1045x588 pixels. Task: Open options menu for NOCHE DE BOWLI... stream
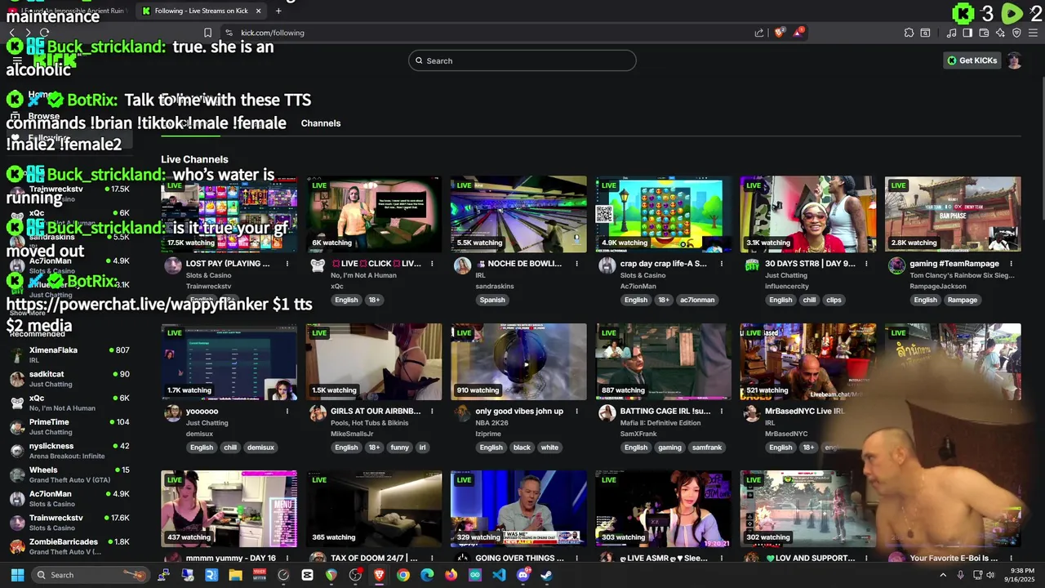click(576, 264)
